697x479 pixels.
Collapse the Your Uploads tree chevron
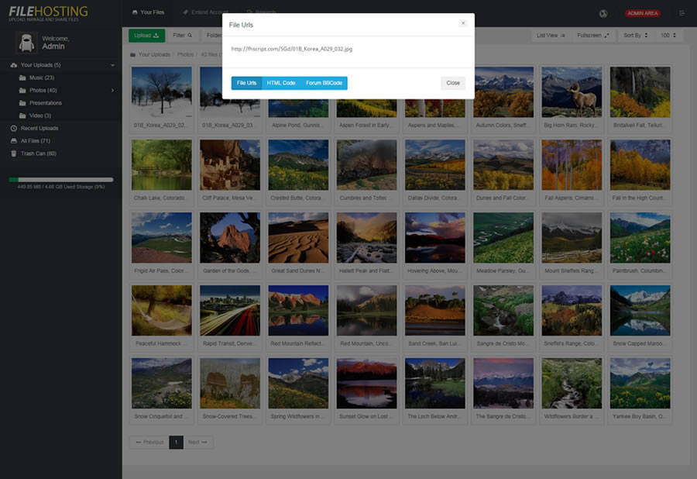point(112,65)
